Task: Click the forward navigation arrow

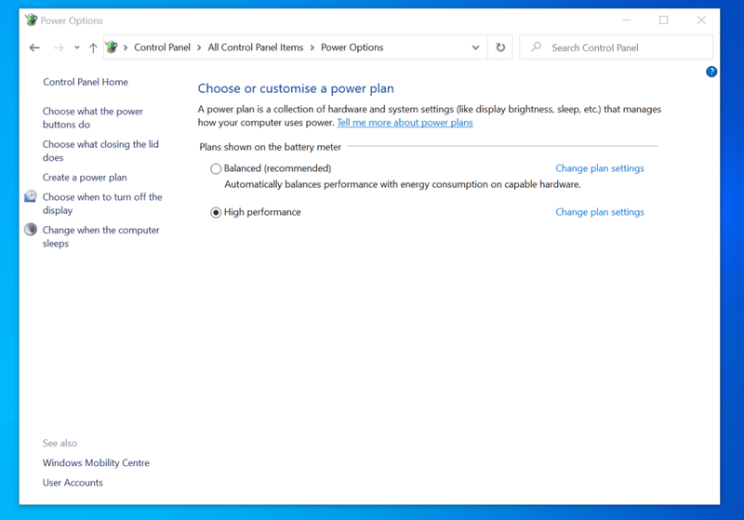Action: tap(59, 47)
